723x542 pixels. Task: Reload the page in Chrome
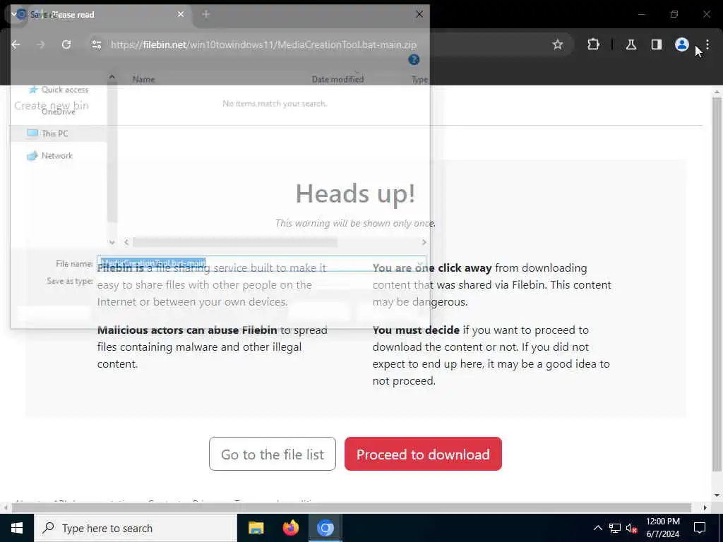(x=66, y=44)
